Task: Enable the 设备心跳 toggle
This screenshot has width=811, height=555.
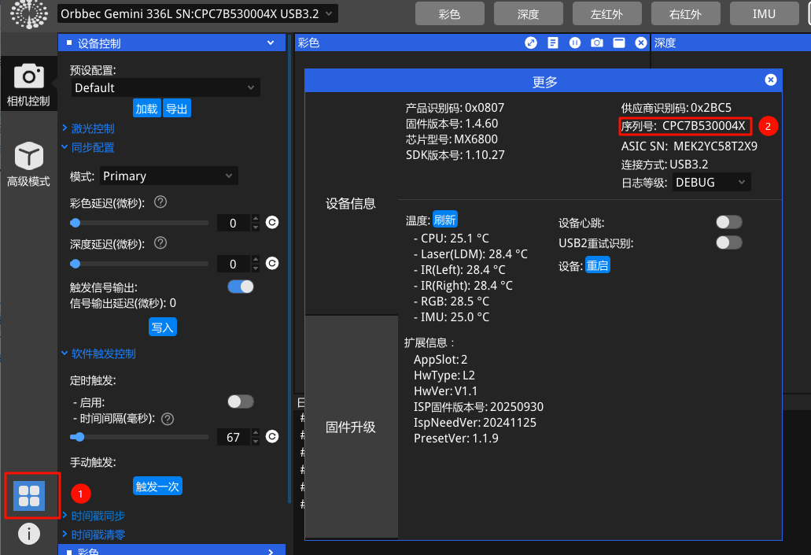Action: click(x=728, y=223)
